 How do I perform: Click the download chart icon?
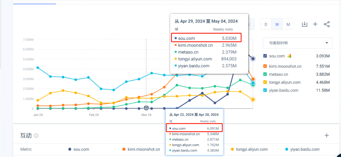coord(304,24)
